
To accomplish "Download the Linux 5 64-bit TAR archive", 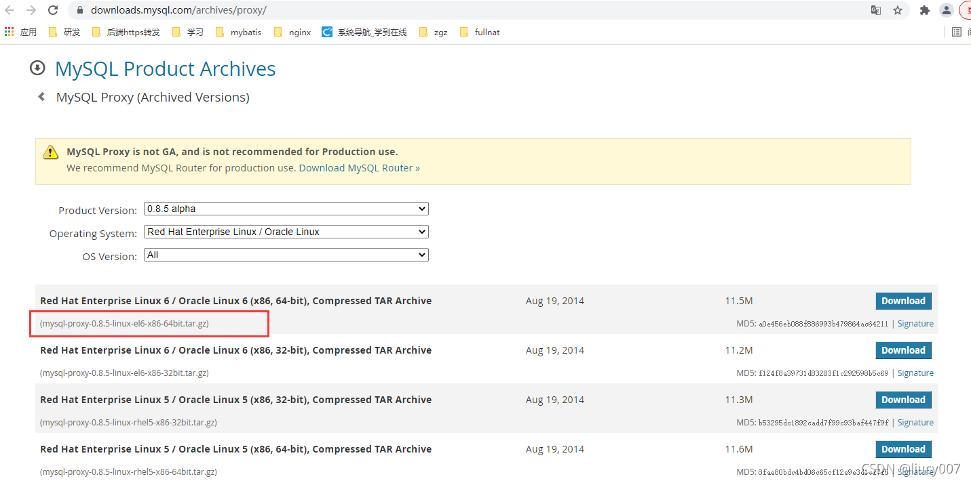I will click(x=903, y=449).
